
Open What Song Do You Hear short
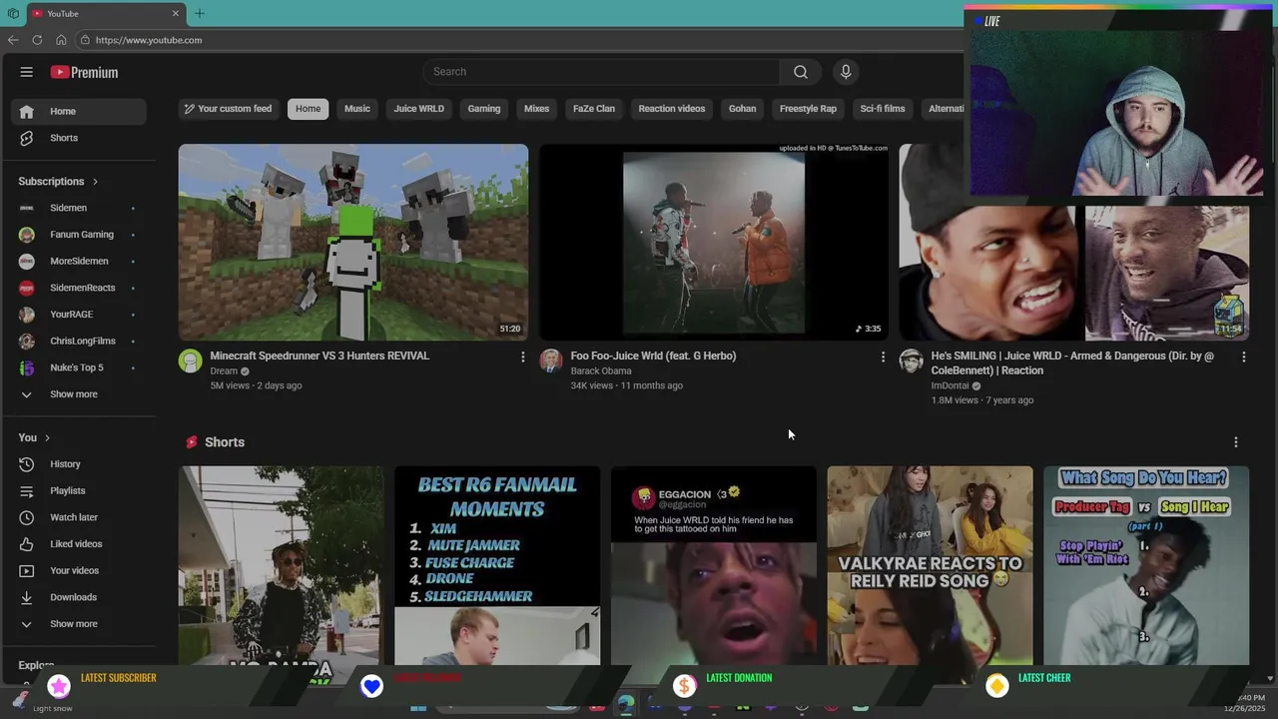pos(1146,565)
